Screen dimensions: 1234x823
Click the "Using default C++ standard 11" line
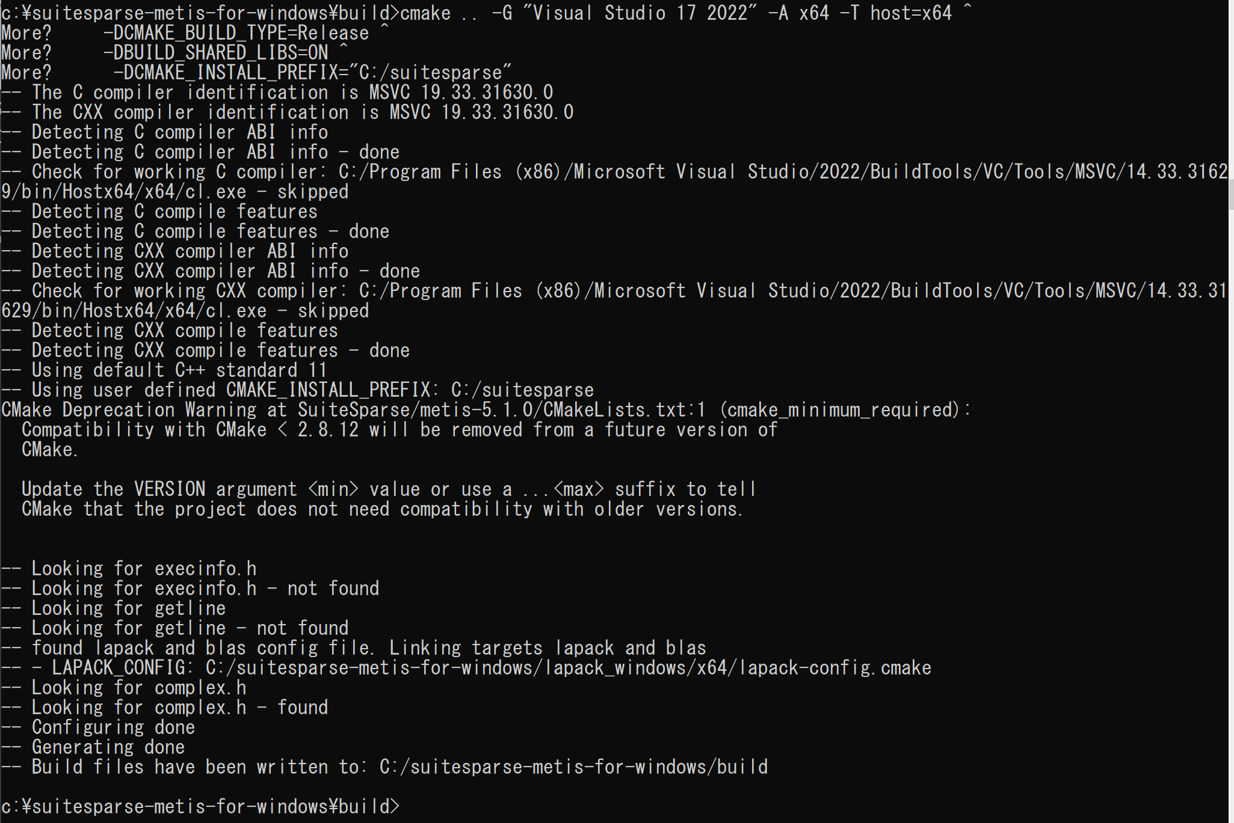pyautogui.click(x=179, y=370)
